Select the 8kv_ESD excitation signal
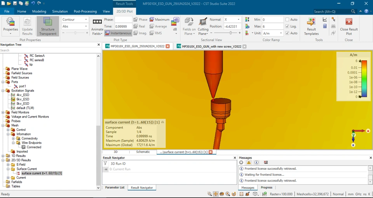The width and height of the screenshot is (373, 198). coord(23,104)
